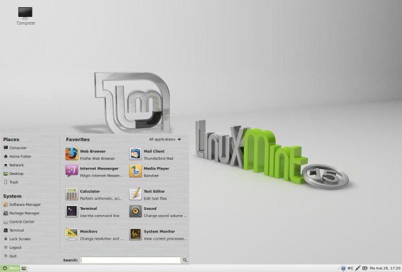Click the search magnifier button
This screenshot has height=272, width=402.
[185, 260]
